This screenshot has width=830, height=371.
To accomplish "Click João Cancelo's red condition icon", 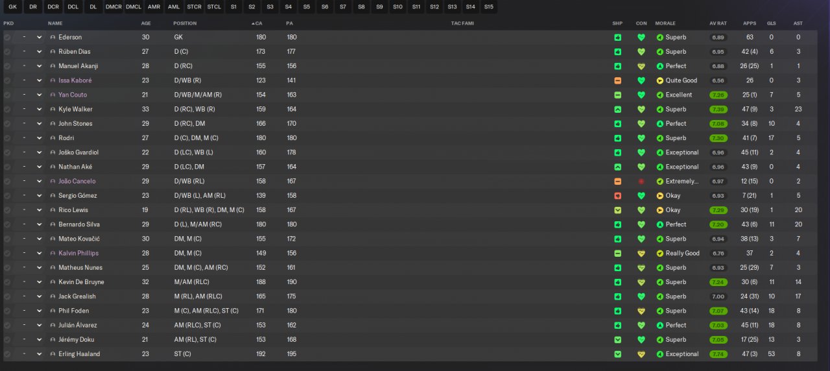I will (x=641, y=182).
